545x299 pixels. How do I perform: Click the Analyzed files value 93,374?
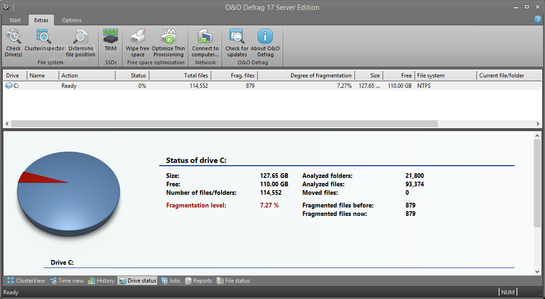415,184
